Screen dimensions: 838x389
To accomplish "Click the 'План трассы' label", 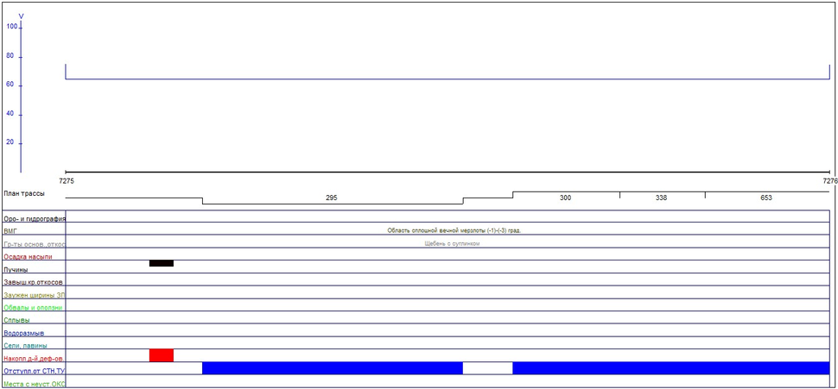I will coord(24,194).
